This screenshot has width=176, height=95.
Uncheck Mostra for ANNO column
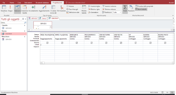pyautogui.click(x=62, y=43)
